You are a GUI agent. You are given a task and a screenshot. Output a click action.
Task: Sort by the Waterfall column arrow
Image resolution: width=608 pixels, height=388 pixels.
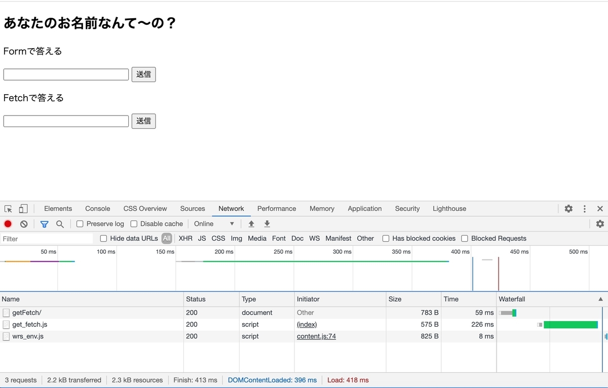coord(601,299)
